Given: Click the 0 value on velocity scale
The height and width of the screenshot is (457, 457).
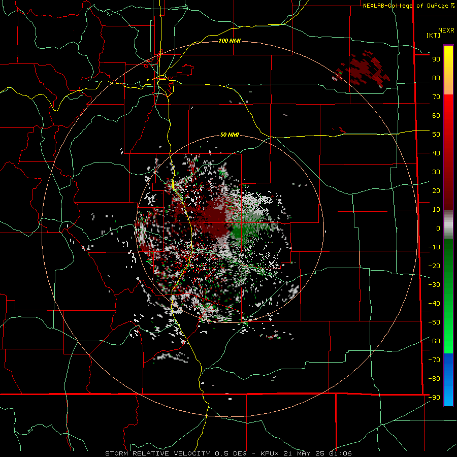Looking at the screenshot, I should (438, 228).
